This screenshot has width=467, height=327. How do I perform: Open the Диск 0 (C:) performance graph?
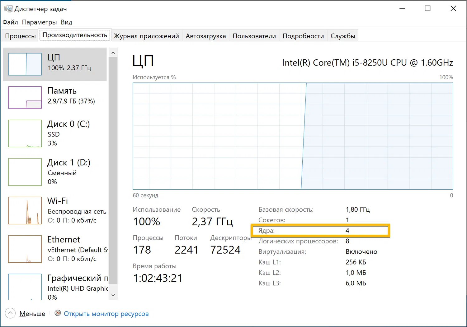(x=25, y=133)
